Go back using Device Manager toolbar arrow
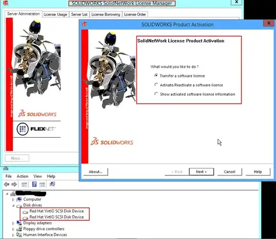Screen dimensions: 276x239 click(x=7, y=184)
